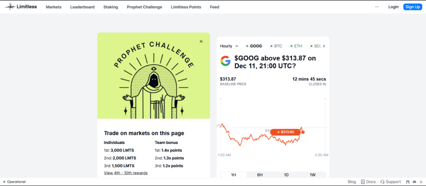Go to the Staking page
The image size is (426, 186).
tap(111, 7)
